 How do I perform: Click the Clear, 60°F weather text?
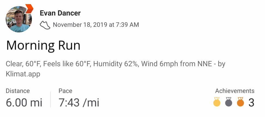pyautogui.click(x=22, y=64)
